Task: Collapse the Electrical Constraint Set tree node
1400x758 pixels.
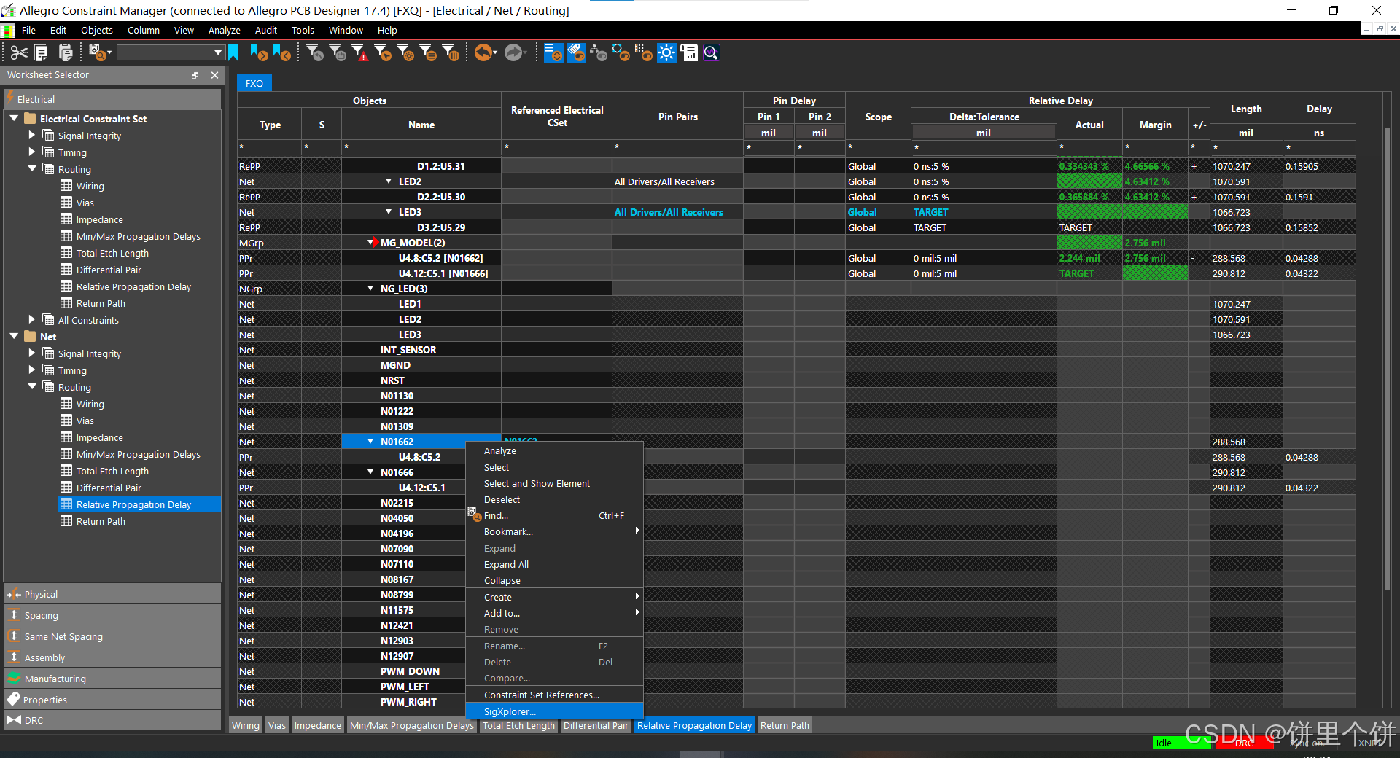Action: (x=14, y=118)
